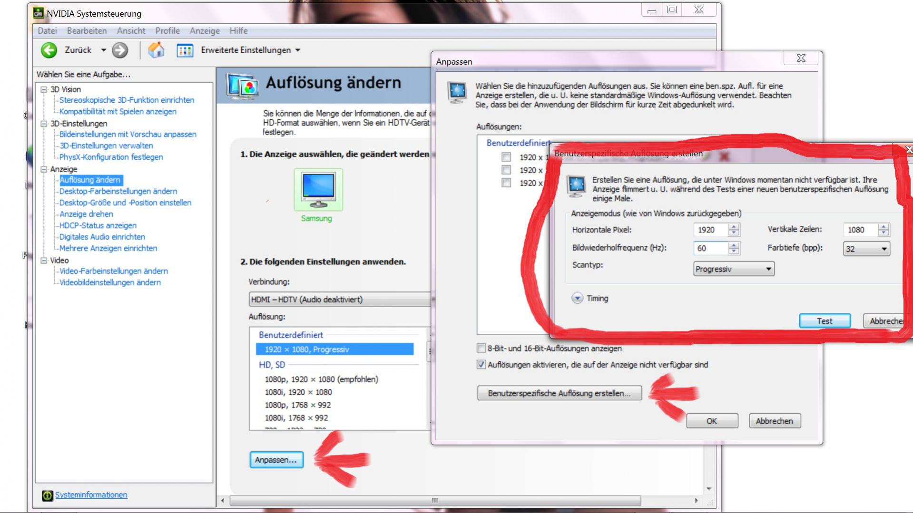Click the grey forward arrow icon
913x513 pixels.
pos(120,50)
